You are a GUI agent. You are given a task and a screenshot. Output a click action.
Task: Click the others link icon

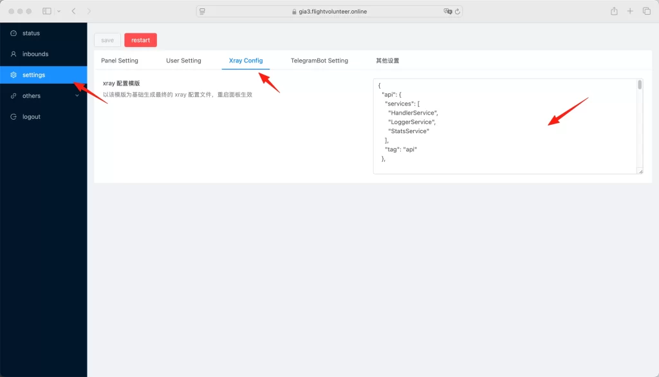[14, 96]
